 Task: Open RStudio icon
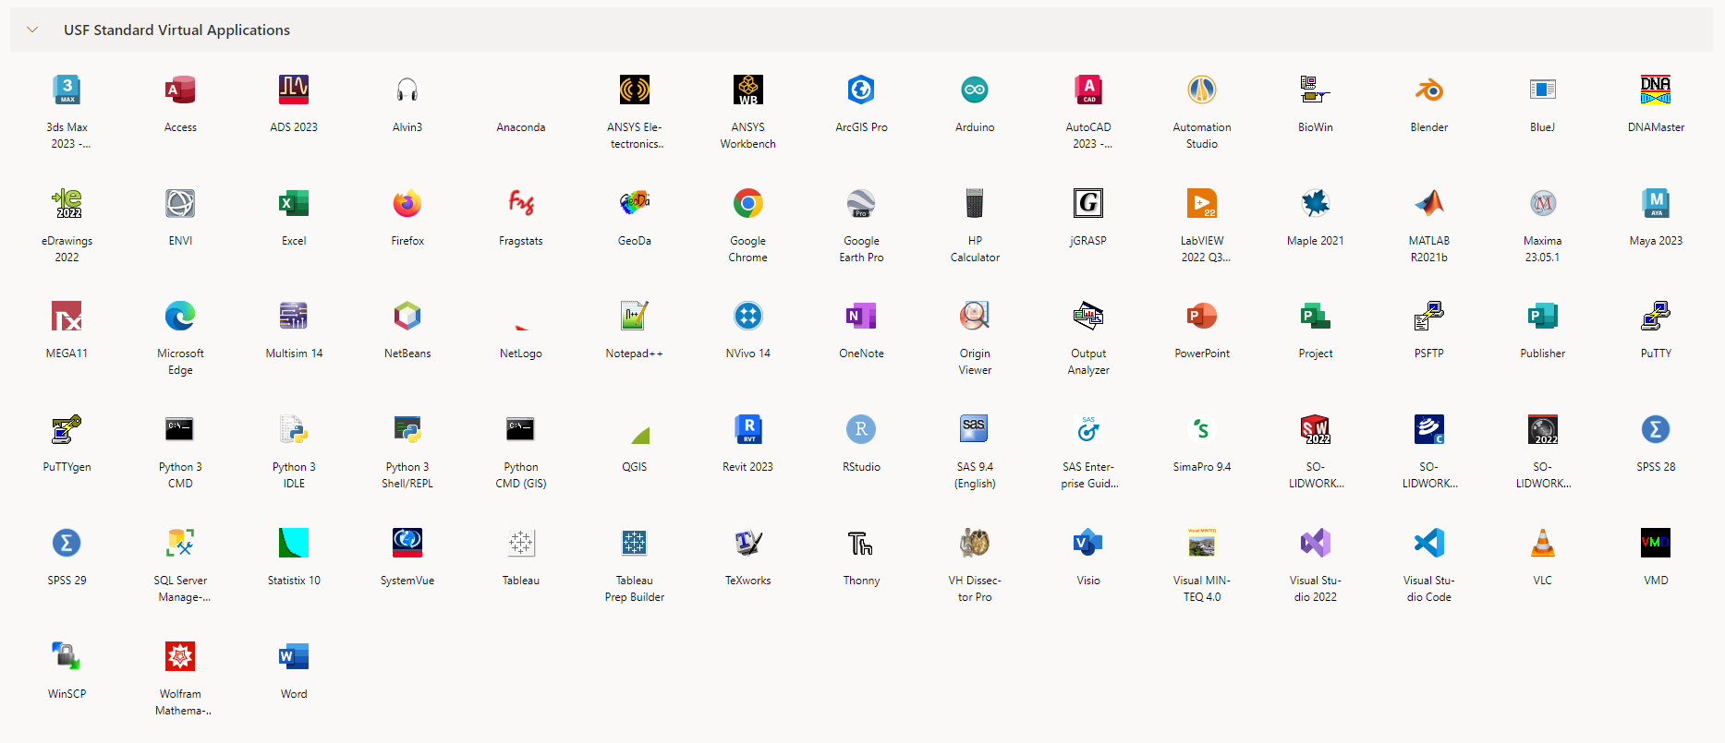tap(861, 430)
